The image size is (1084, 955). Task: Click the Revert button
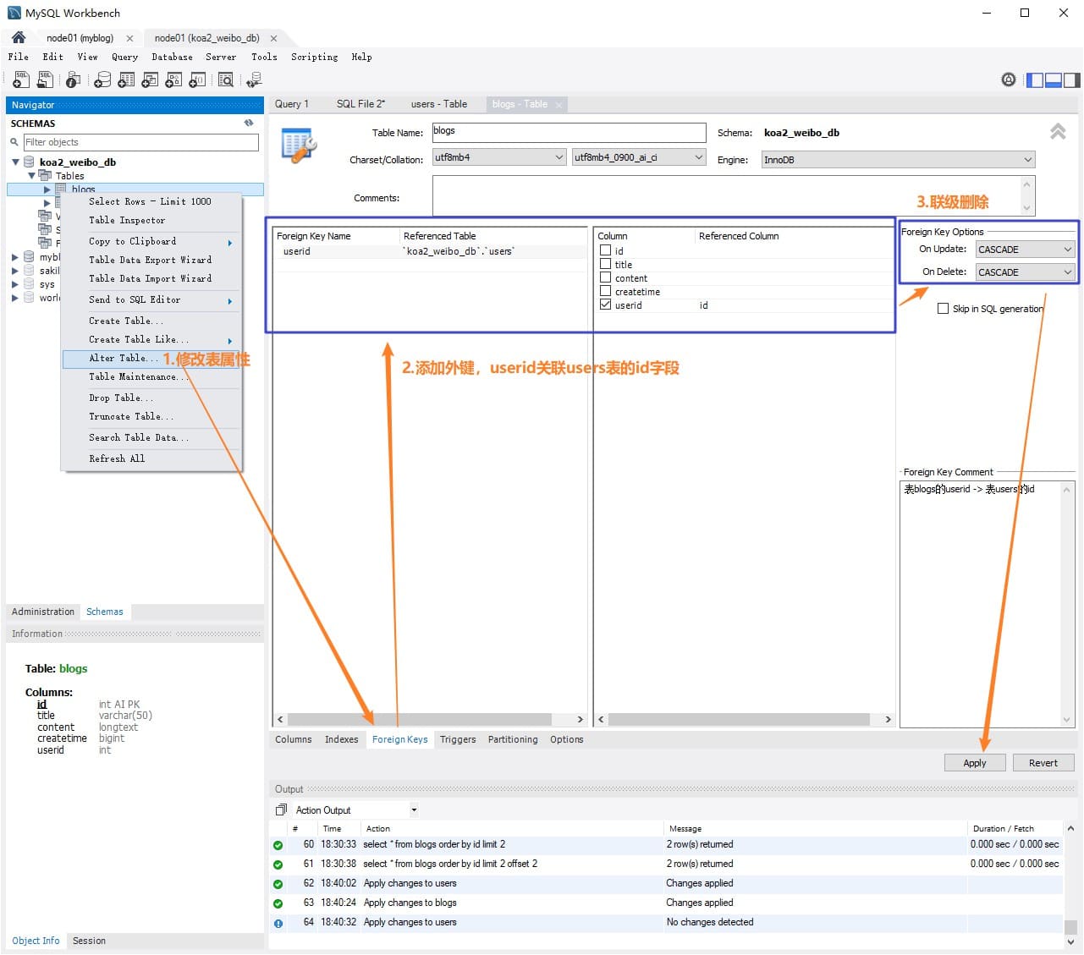click(1043, 763)
